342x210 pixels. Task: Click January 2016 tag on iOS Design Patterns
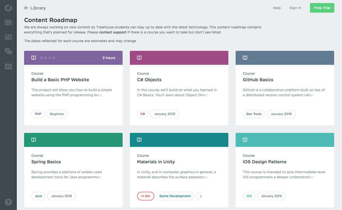271,196
